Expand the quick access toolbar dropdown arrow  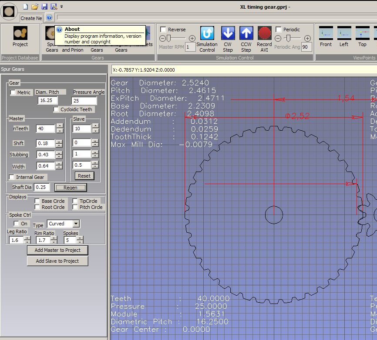click(x=62, y=7)
